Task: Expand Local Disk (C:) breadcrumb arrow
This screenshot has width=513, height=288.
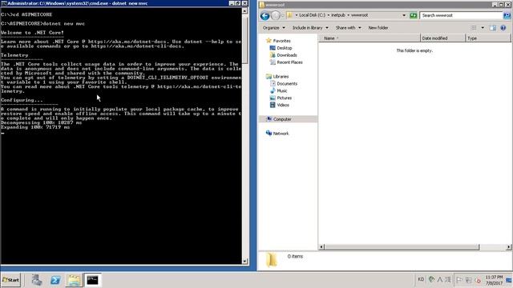Action: point(329,15)
